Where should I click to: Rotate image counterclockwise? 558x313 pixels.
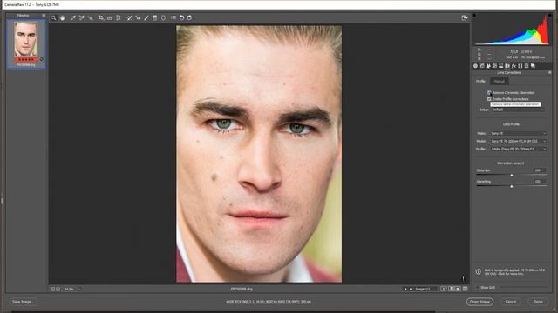tap(181, 17)
